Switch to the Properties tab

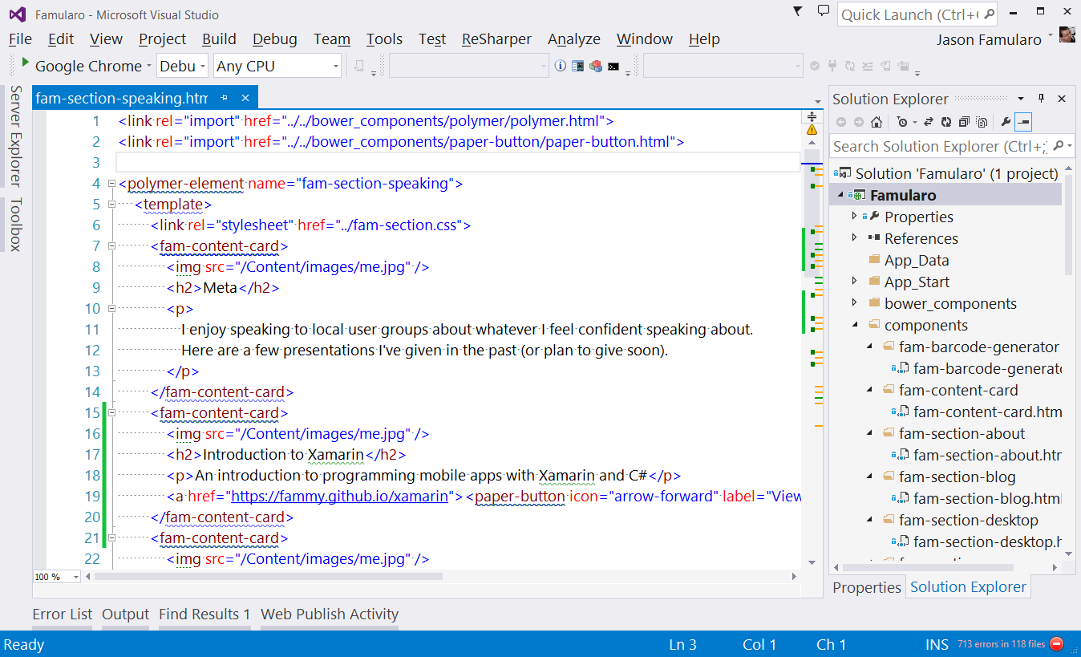pyautogui.click(x=867, y=587)
